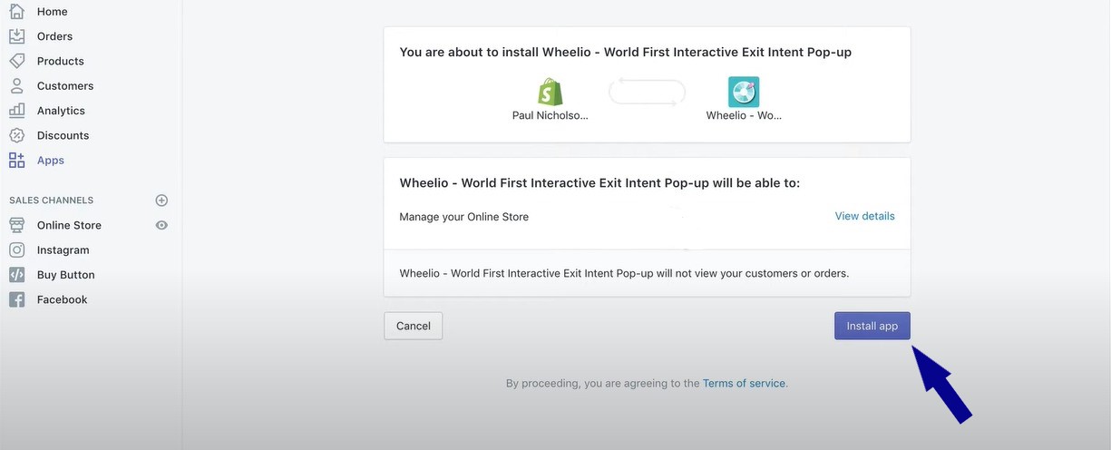Click the SALES CHANNELS heading
This screenshot has width=1111, height=450.
(x=51, y=201)
